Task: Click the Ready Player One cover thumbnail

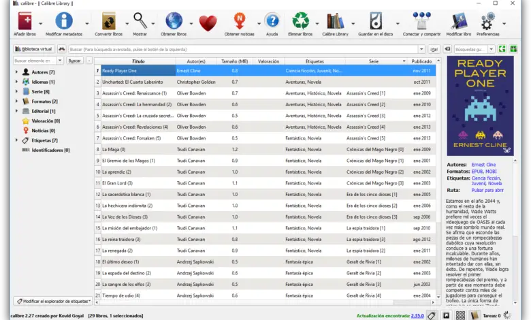Action: tap(480, 106)
